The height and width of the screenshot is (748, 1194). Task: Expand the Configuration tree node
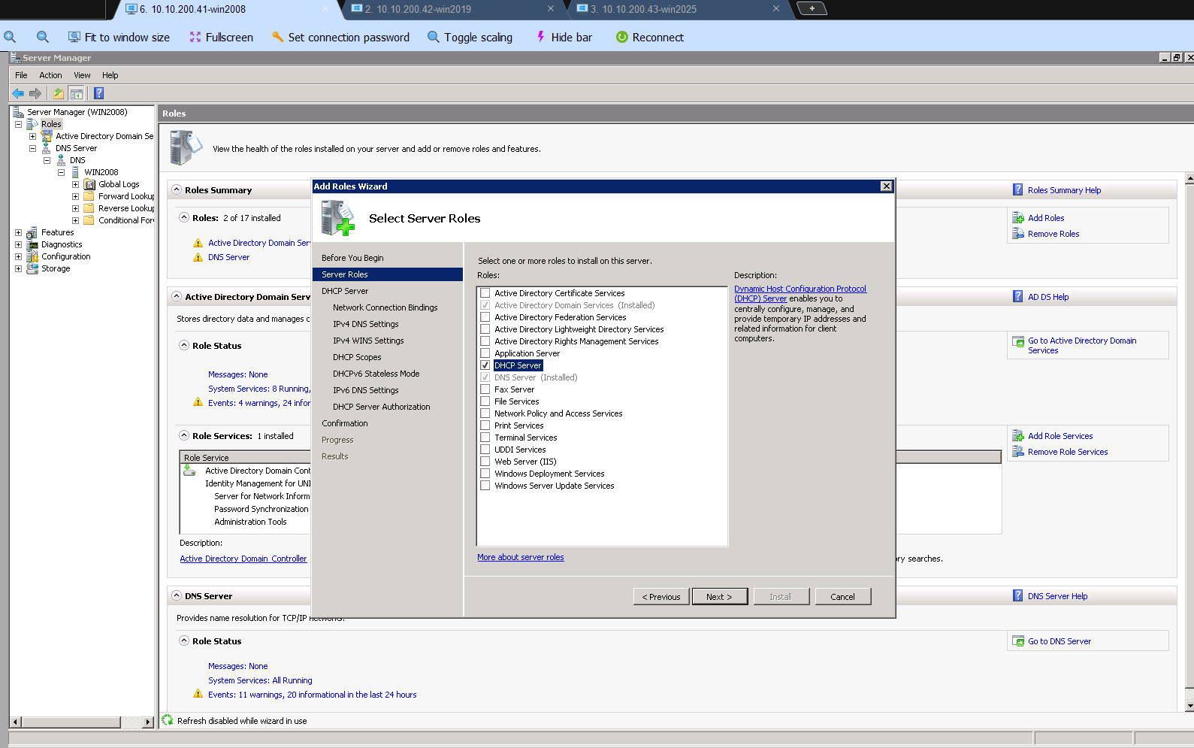point(19,256)
